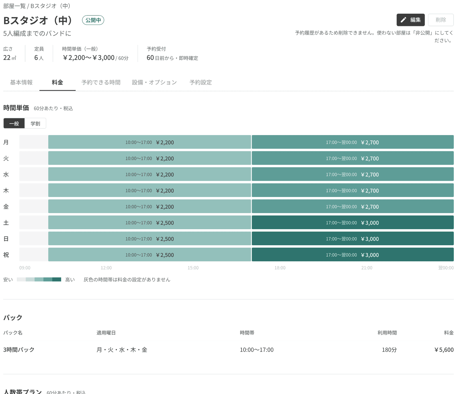Select Friday's 10:00〜17:00 ¥2,200 block
Viewport: 457px width, 394px height.
pyautogui.click(x=150, y=206)
